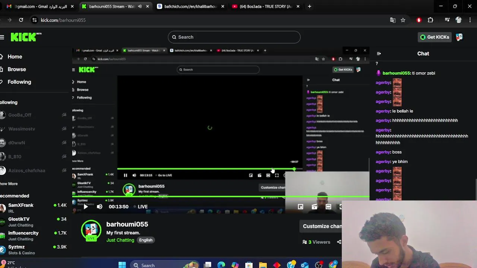Viewport: 477px width, 268px height.
Task: Open OBS Studio from taskbar
Action: coord(319,265)
